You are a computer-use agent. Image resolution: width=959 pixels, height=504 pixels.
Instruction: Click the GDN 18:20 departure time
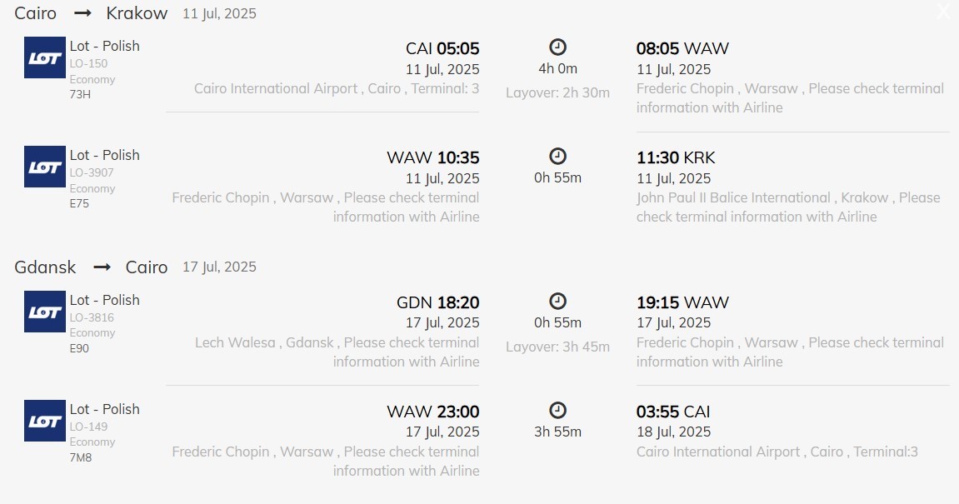tap(438, 302)
